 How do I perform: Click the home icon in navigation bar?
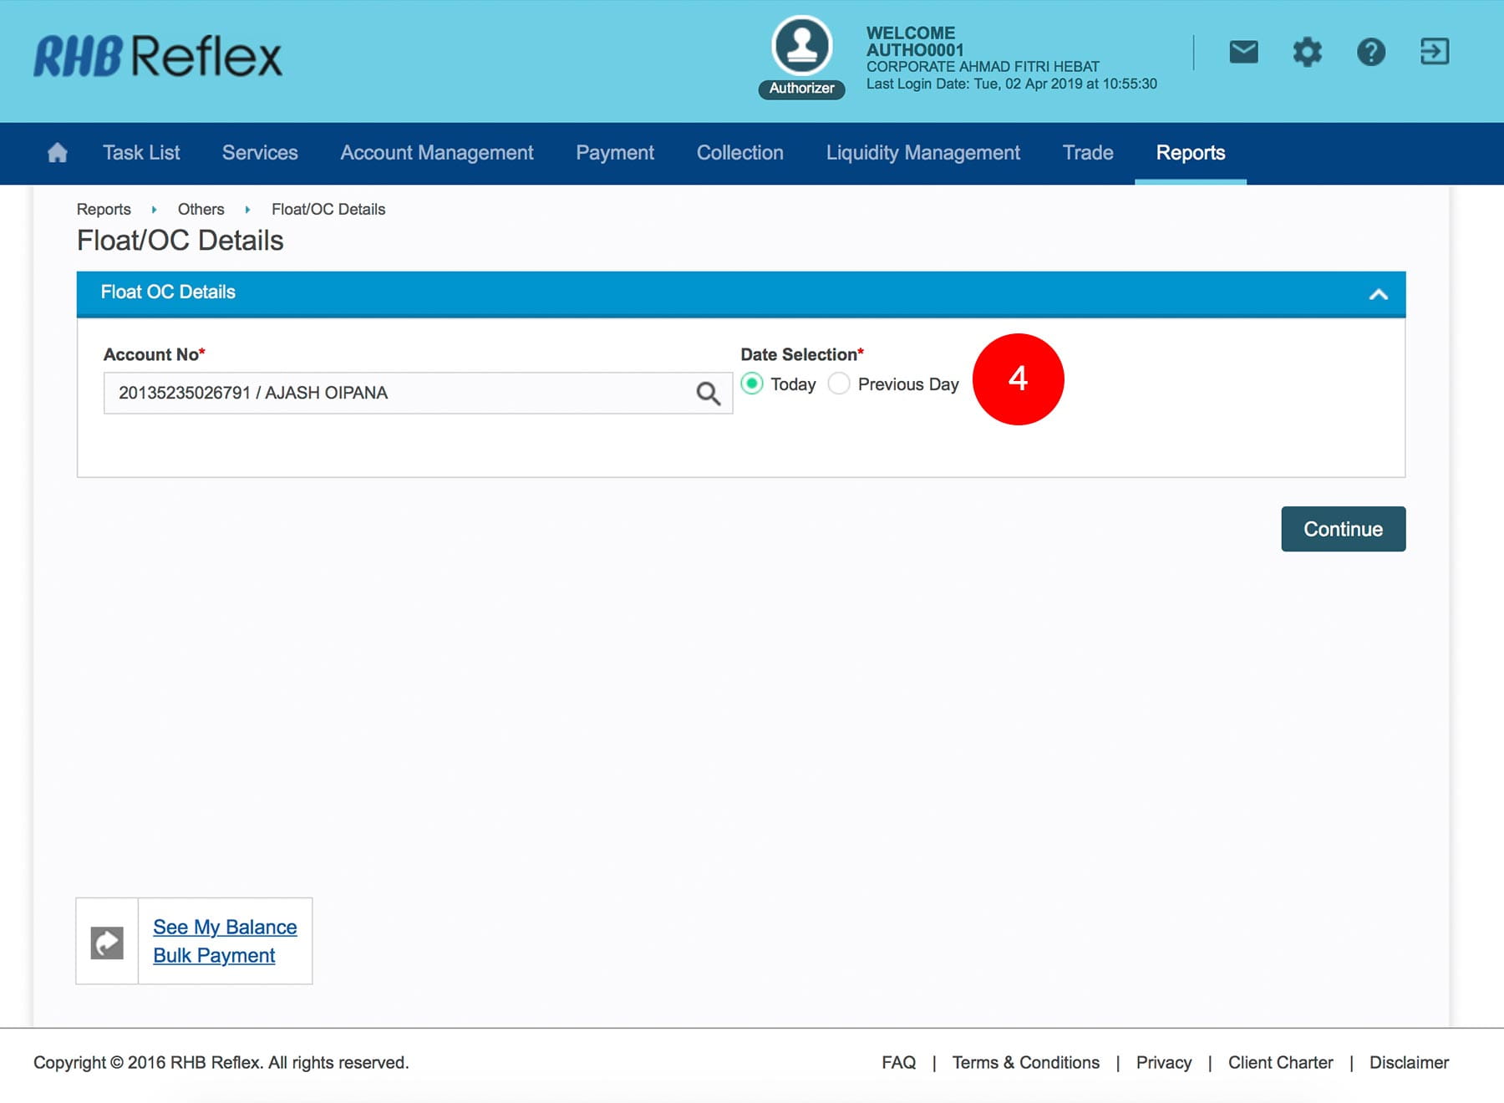57,153
